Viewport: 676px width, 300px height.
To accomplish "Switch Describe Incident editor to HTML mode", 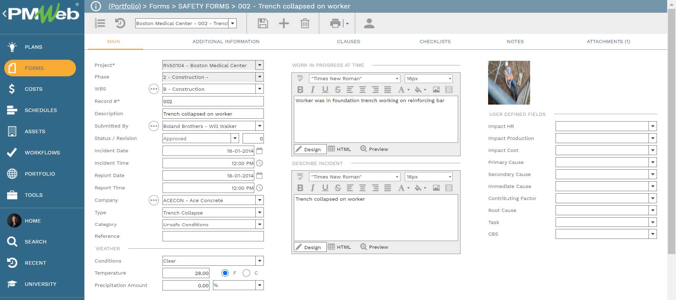I will click(x=339, y=247).
